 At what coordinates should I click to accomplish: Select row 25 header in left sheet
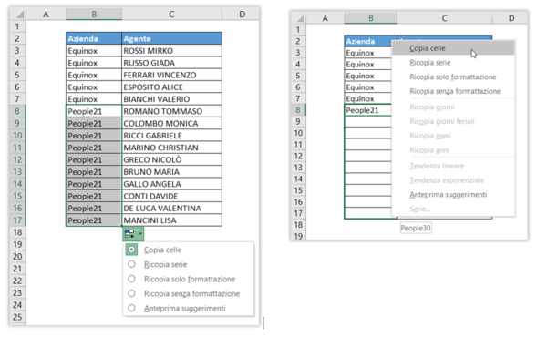point(18,317)
